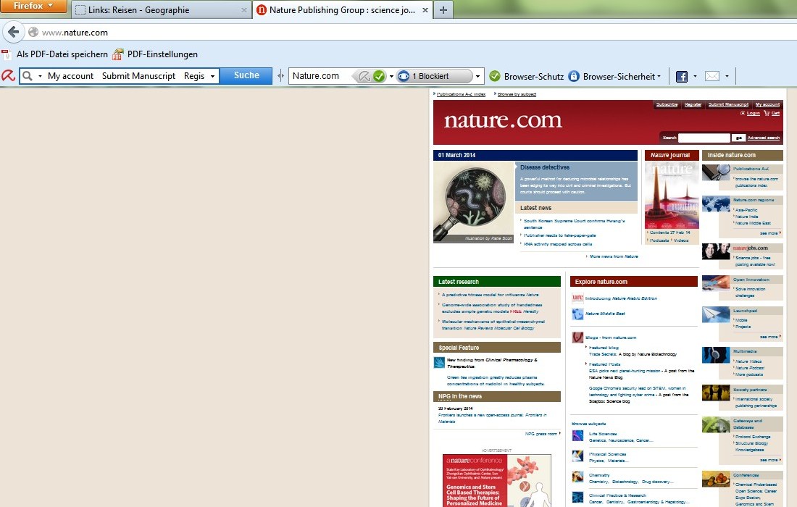Viewport: 797px width, 507px height.
Task: Click the Login link
Action: (x=754, y=113)
